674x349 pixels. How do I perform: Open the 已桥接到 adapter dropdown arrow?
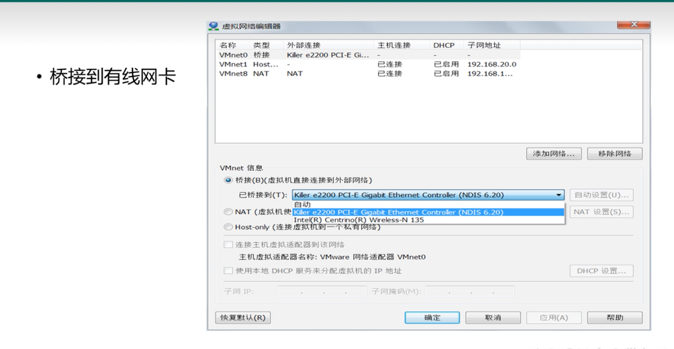tap(559, 195)
